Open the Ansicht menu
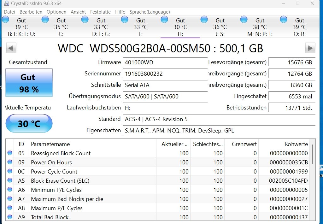323x224 pixels. [78, 12]
